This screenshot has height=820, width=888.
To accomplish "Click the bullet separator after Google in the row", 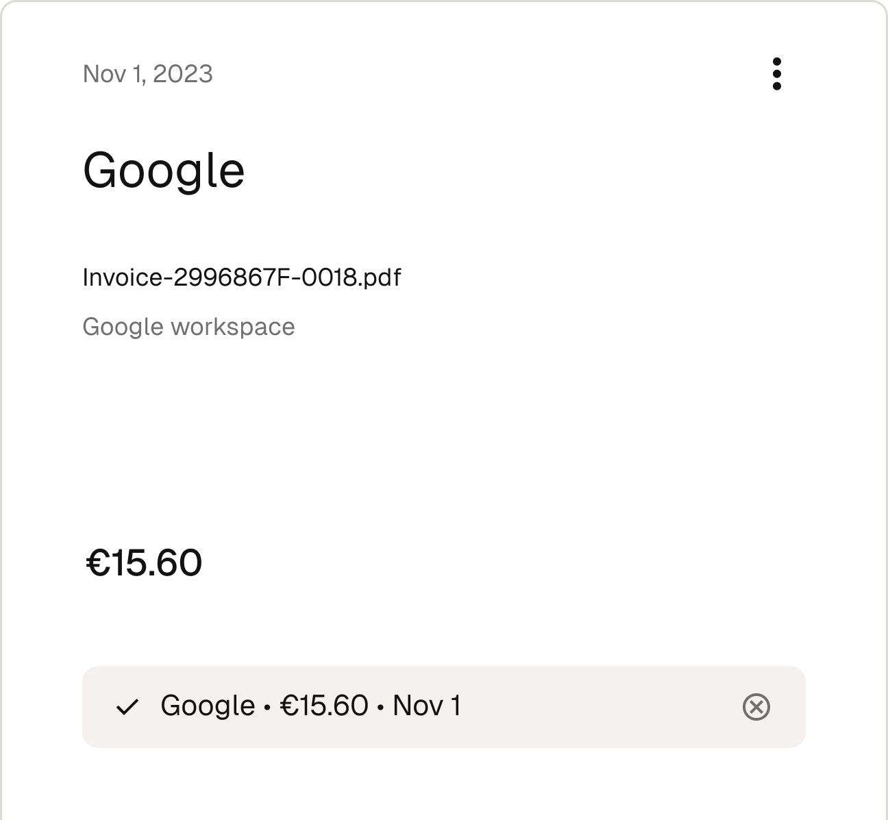I will tap(267, 707).
